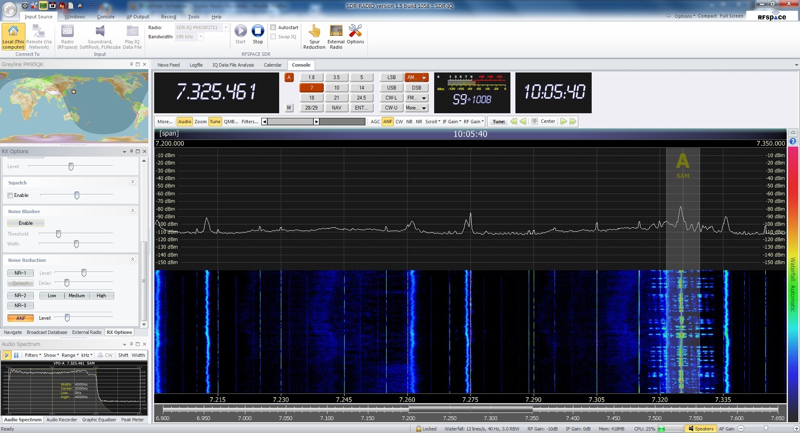Toggle the AGC control
The height and width of the screenshot is (433, 800).
click(375, 122)
